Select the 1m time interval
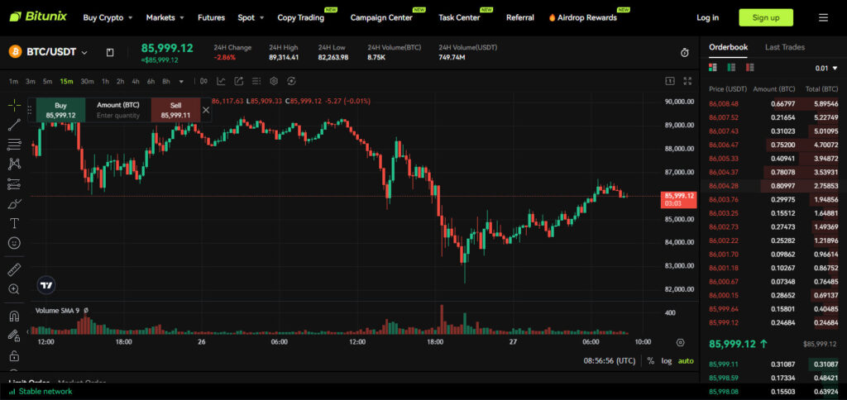The image size is (847, 400). [x=13, y=82]
